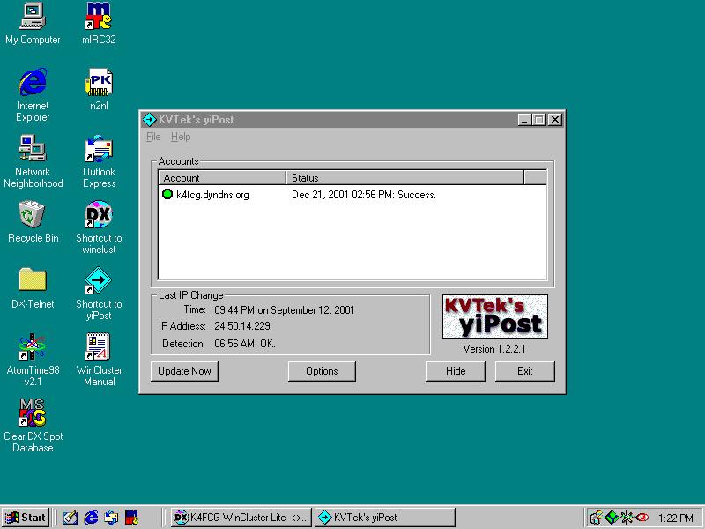Viewport: 705px width, 529px height.
Task: Select the Clear DX Spot Database icon
Action: coord(33,414)
